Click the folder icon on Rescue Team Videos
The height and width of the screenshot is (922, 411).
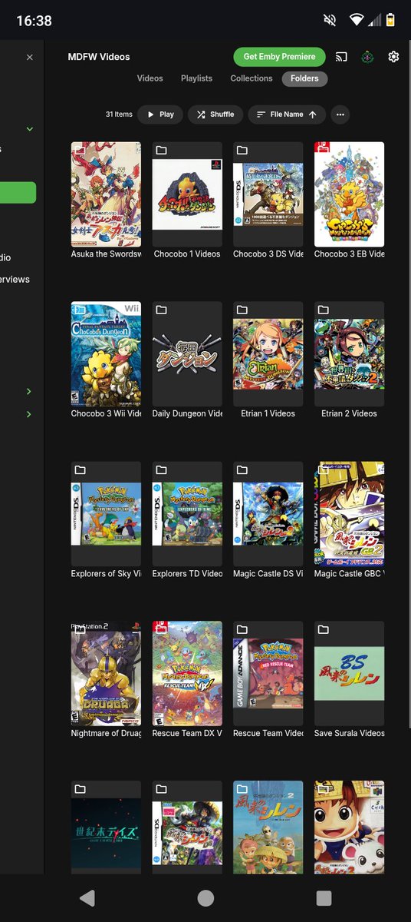click(242, 629)
